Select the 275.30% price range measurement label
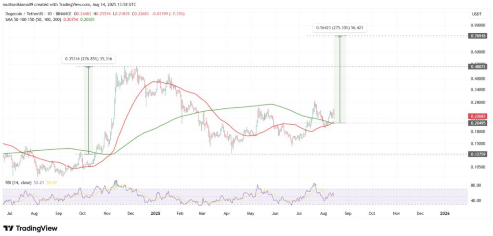The image size is (493, 236). tap(339, 28)
